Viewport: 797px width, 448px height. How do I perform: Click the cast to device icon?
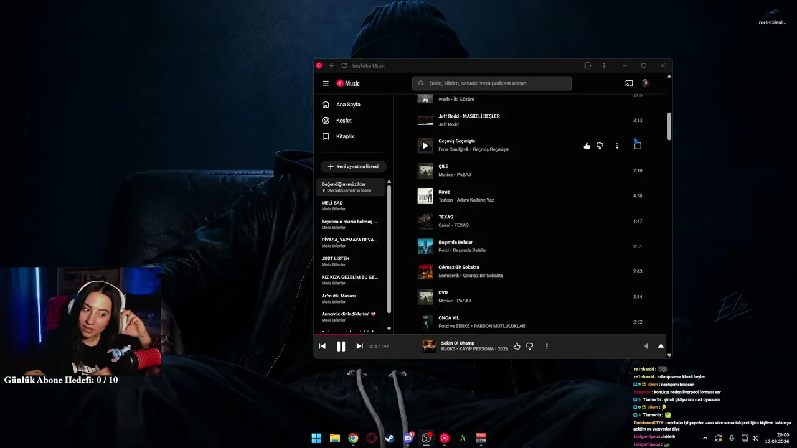[629, 83]
